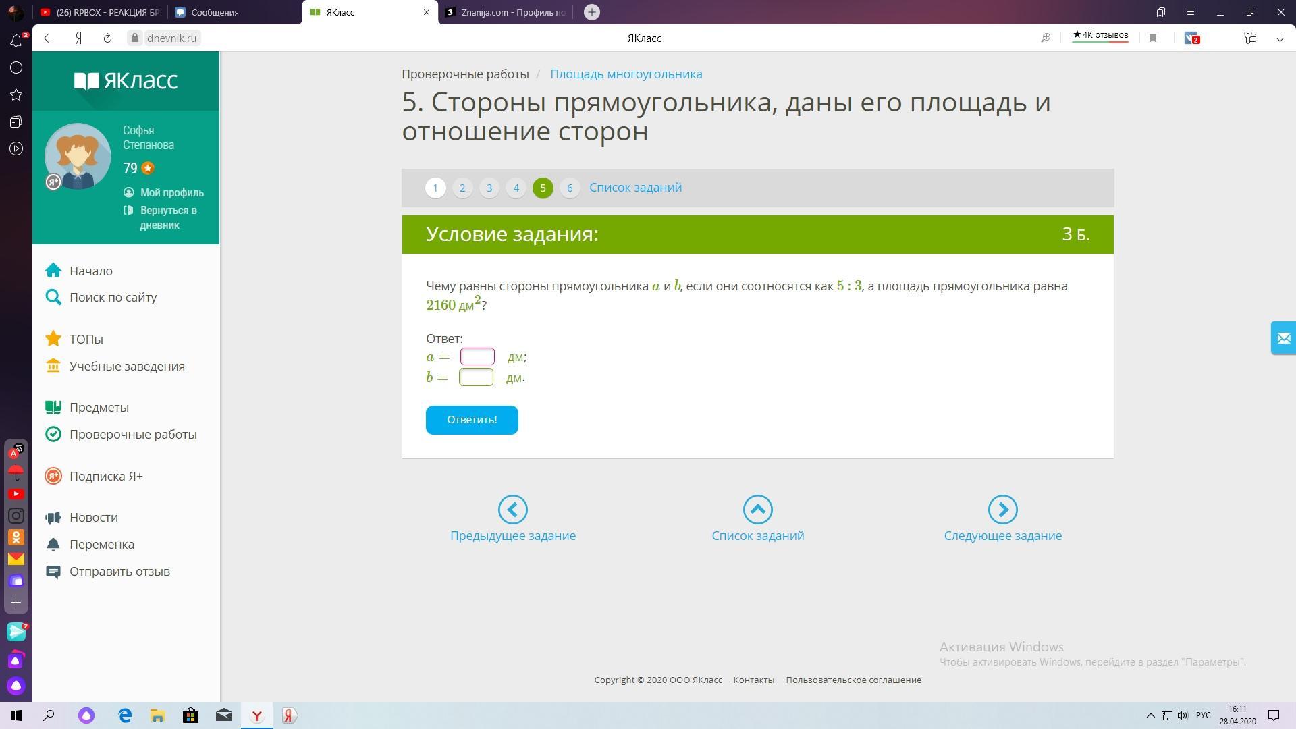
Task: Click the input field for side a
Action: click(x=477, y=356)
